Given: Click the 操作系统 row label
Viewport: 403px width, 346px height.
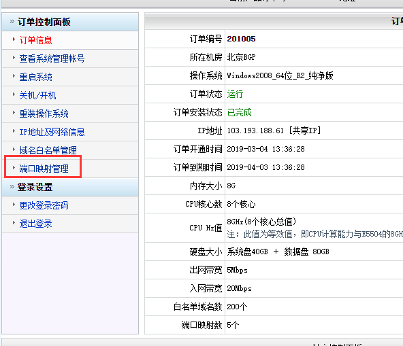Looking at the screenshot, I should (206, 75).
